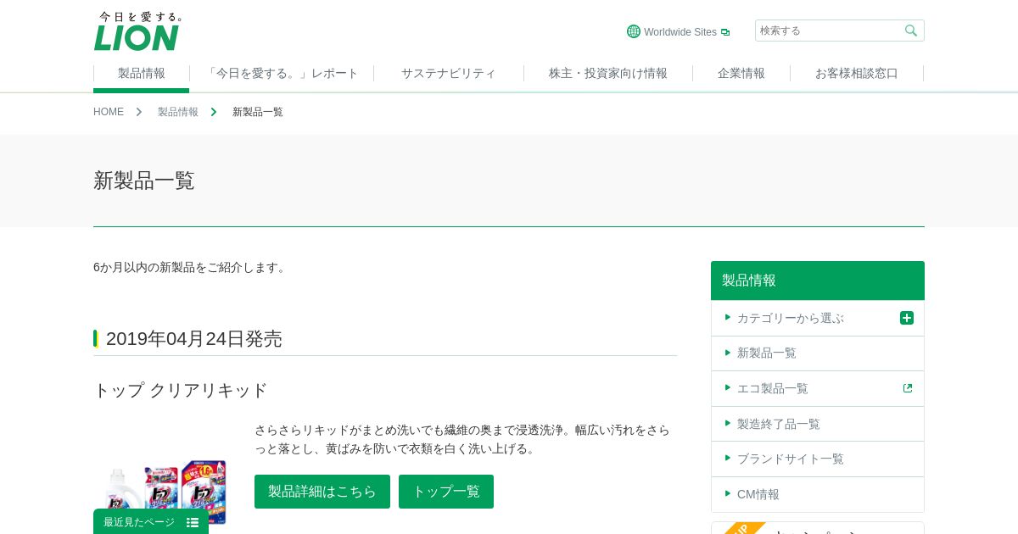Screen dimensions: 1018x534
Task: Open the 製品情報 navigation tab
Action: (x=142, y=74)
